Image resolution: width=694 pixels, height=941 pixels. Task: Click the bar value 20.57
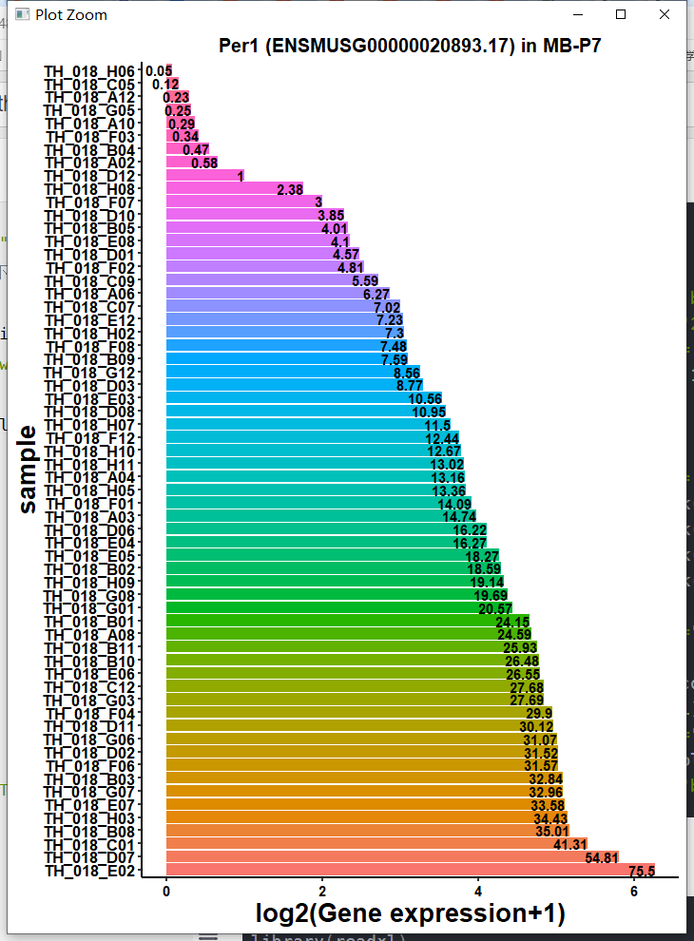coord(495,609)
